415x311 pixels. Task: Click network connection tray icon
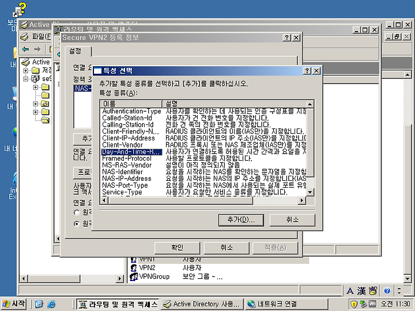(x=363, y=304)
